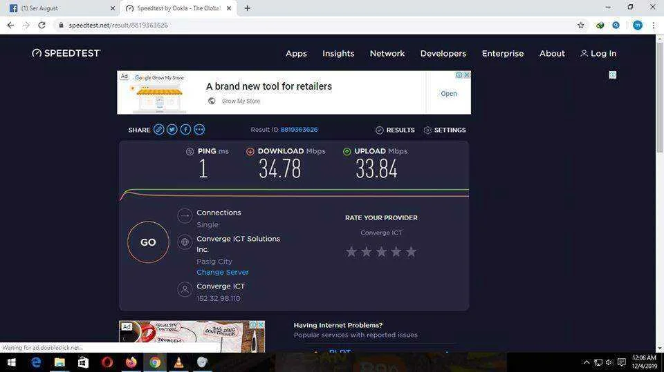The height and width of the screenshot is (372, 664).
Task: Click the share link icon
Action: 159,129
